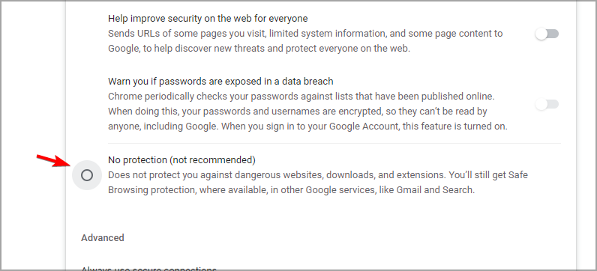Viewport: 597px width, 271px height.
Task: Click the text 'including Google' in the password description
Action: (x=180, y=127)
